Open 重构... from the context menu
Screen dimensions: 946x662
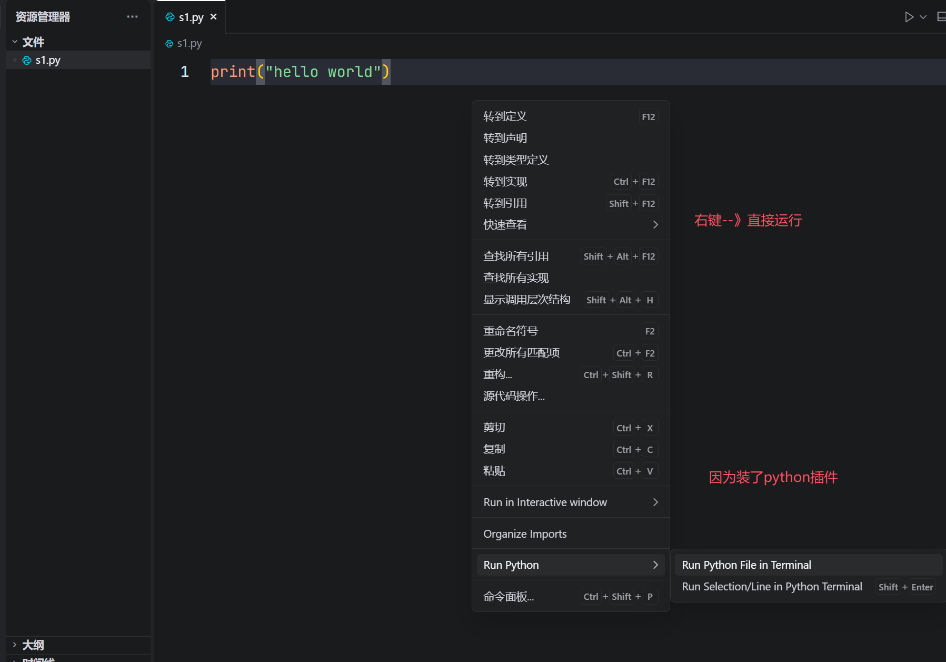[x=571, y=374]
